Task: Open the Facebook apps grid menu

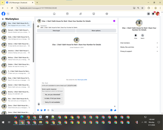Action: point(148,14)
